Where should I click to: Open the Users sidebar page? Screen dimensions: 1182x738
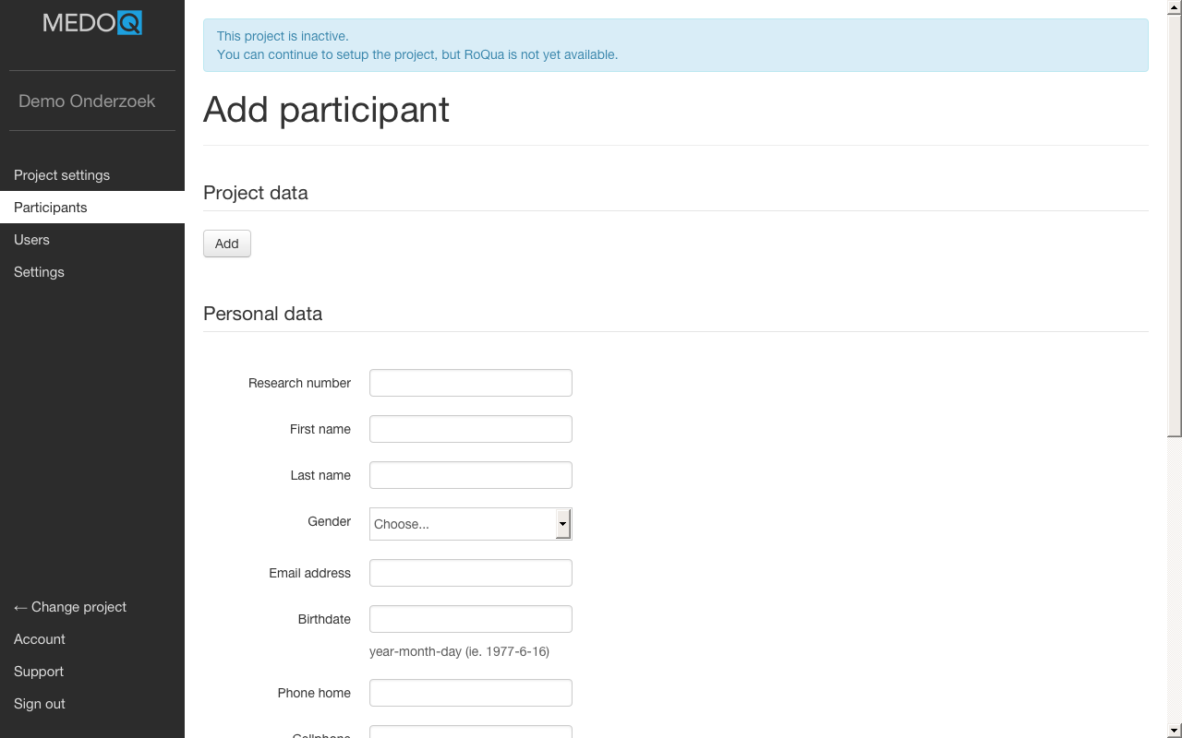pos(32,240)
